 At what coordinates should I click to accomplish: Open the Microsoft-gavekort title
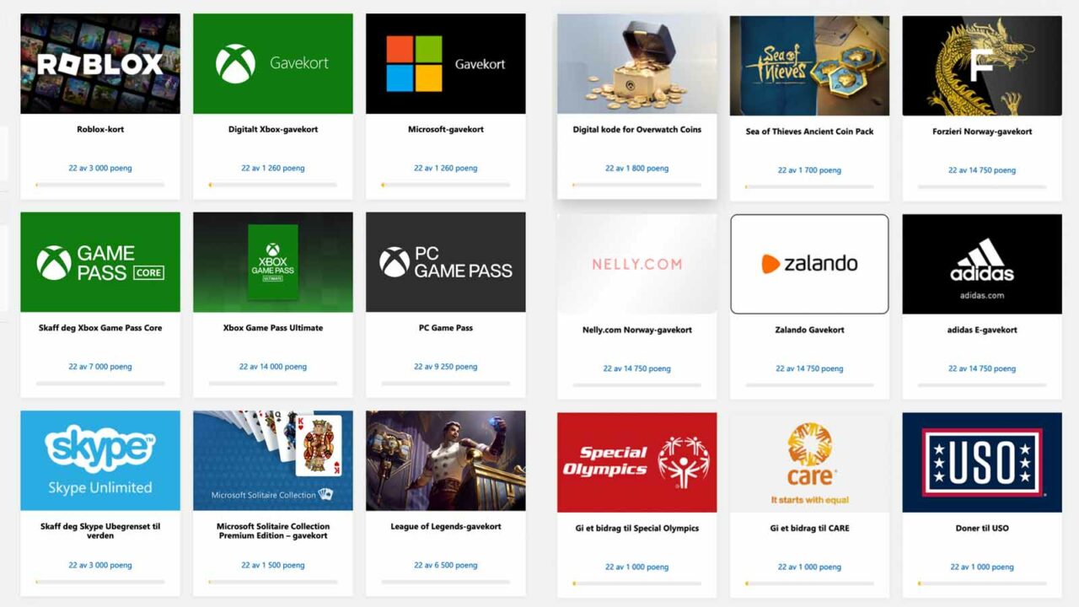446,130
